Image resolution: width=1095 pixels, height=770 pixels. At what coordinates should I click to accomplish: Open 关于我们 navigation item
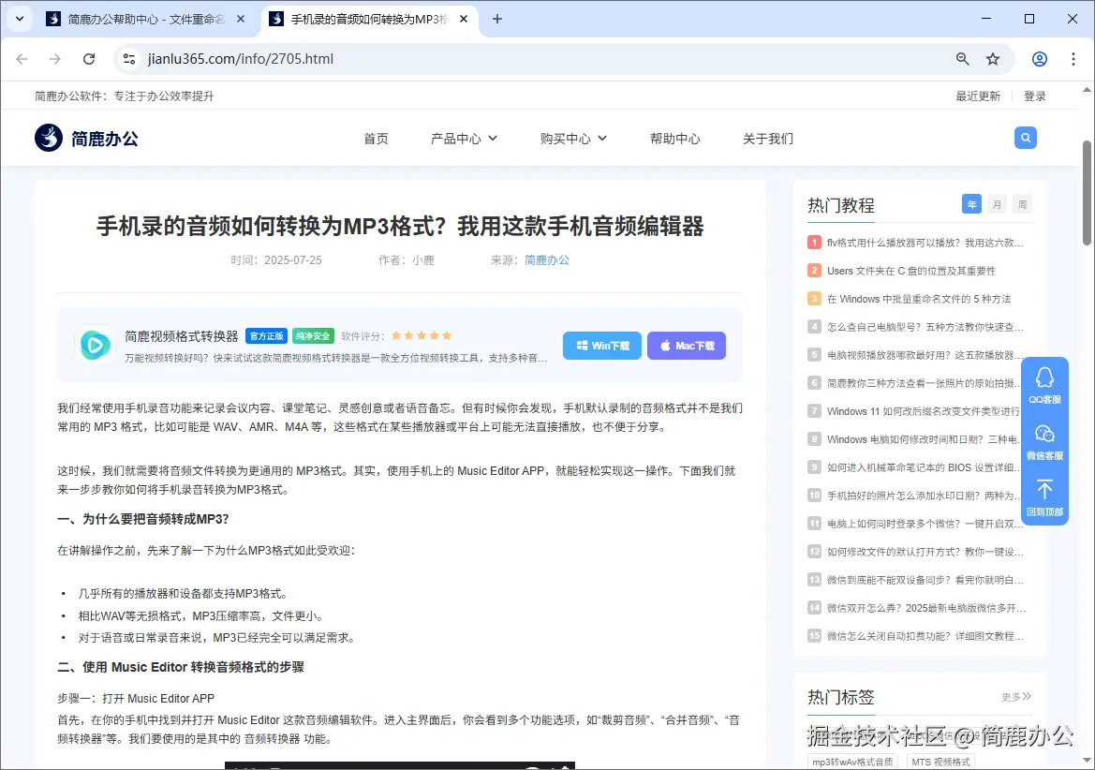pos(768,139)
